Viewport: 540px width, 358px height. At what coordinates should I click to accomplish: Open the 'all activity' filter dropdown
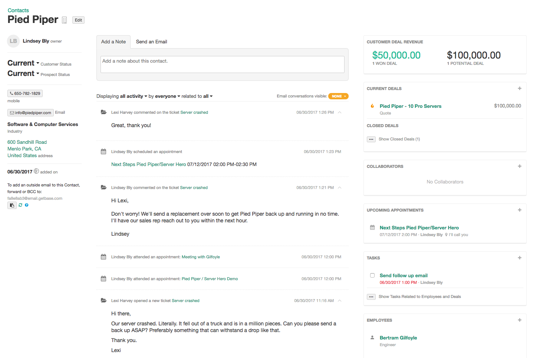coord(134,96)
